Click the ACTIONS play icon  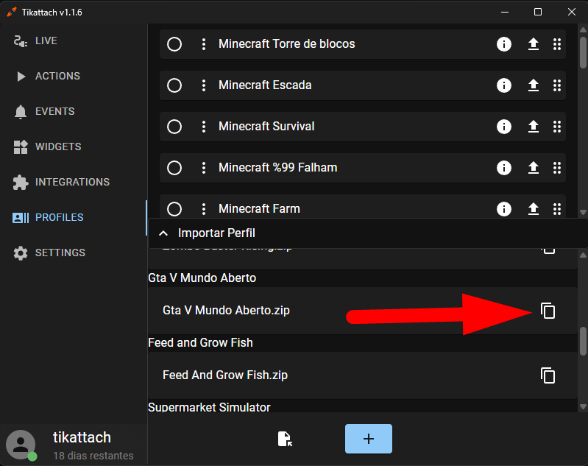pos(21,76)
